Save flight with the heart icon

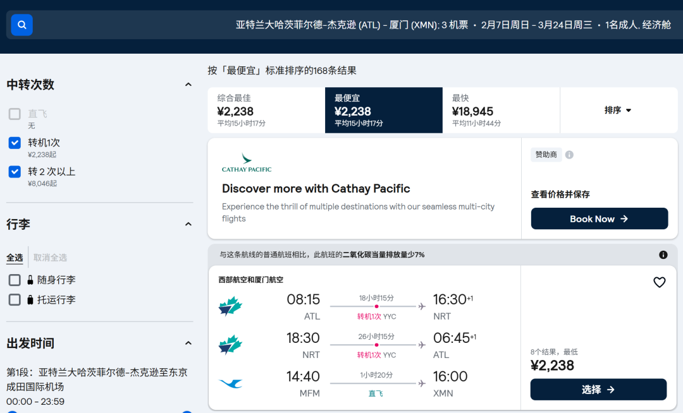(659, 282)
